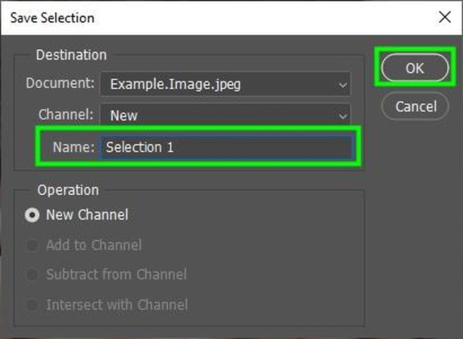Select the Intersect with Channel radio option
463x339 pixels.
tap(32, 305)
